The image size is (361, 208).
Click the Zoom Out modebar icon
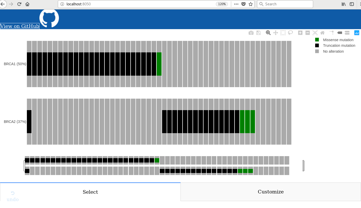(307, 32)
